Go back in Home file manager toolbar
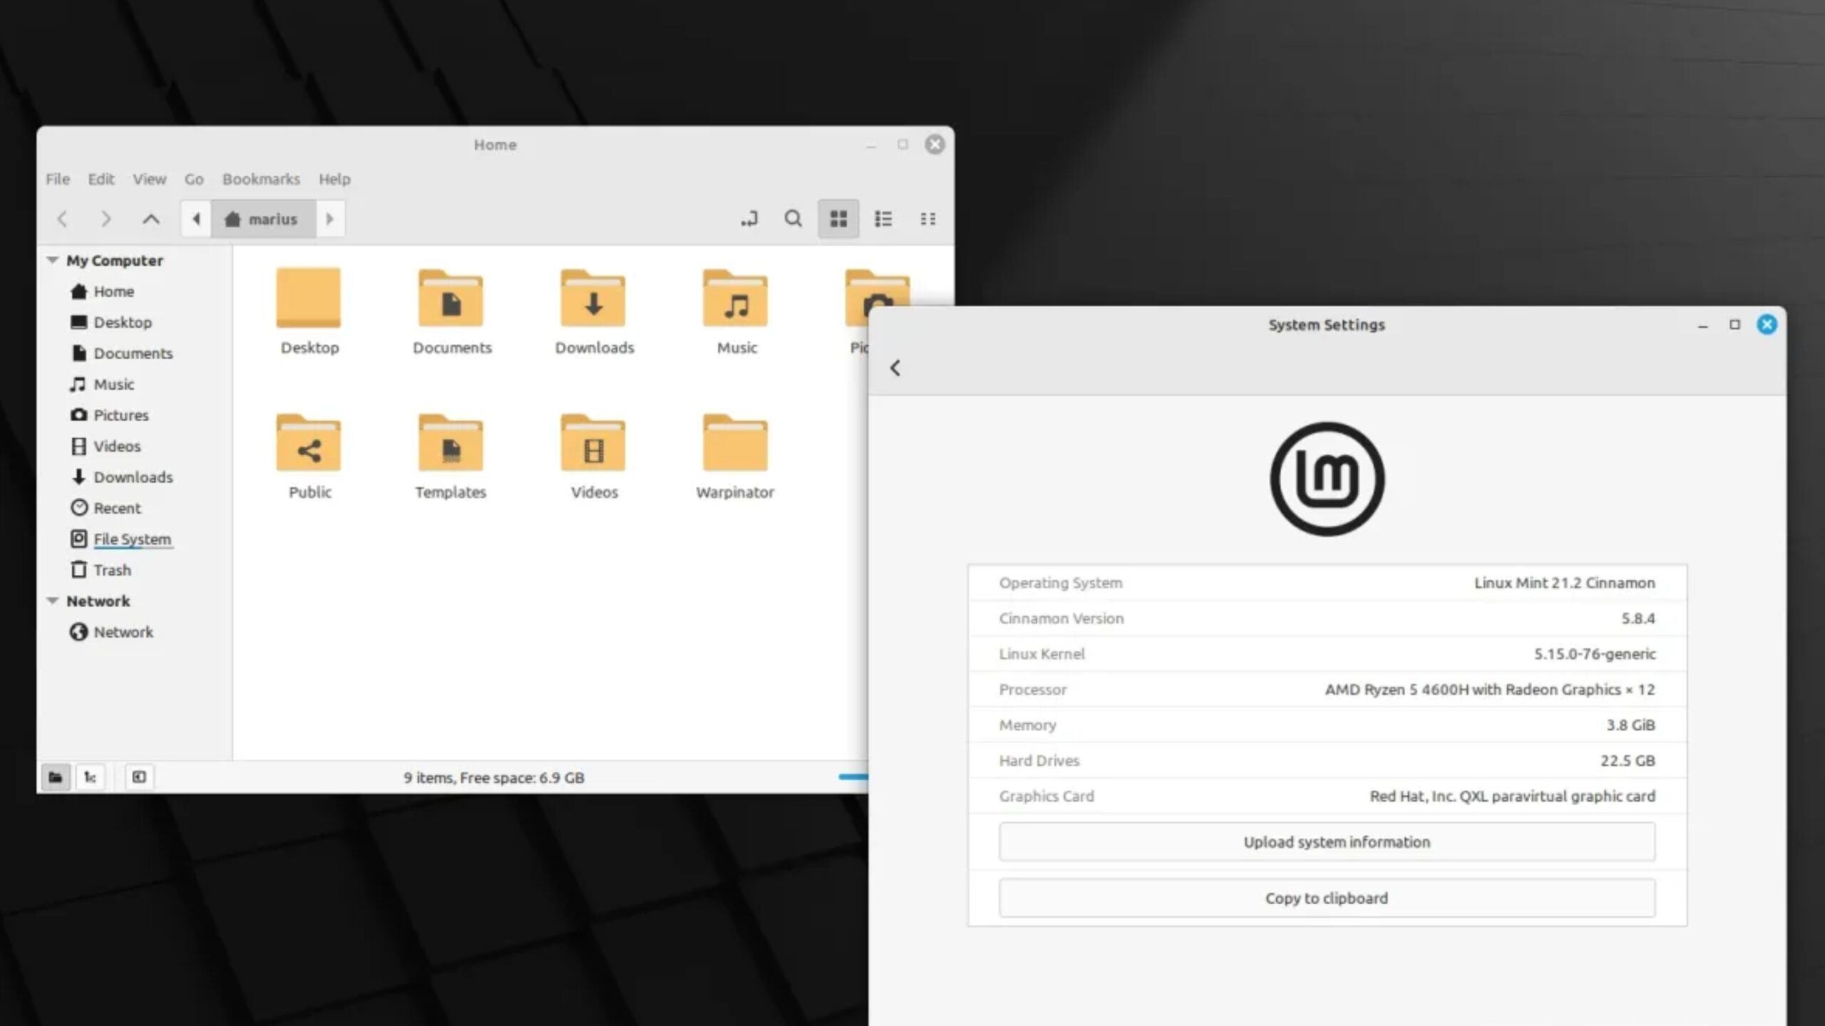Screen dimensions: 1825x1026 (63, 219)
